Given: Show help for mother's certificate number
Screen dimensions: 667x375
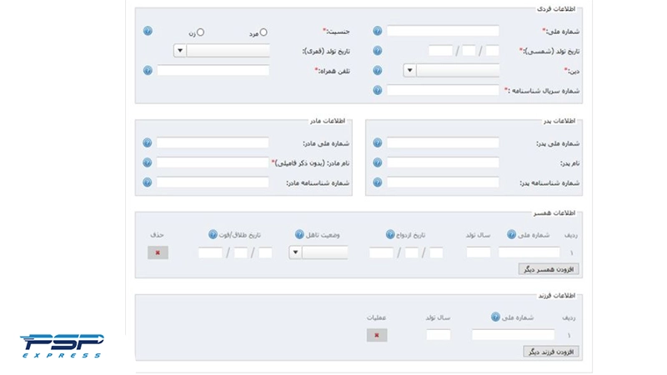Looking at the screenshot, I should coord(148,182).
